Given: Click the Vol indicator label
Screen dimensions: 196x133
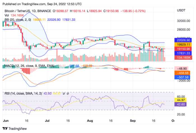Looking at the screenshot, I should tap(7, 15).
